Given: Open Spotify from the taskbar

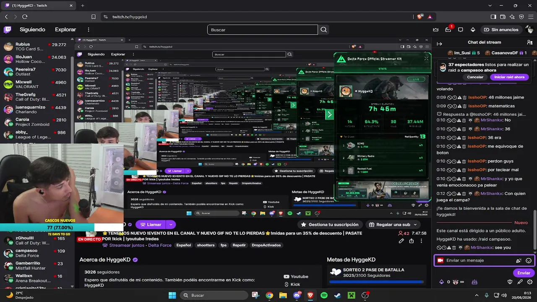Looking at the screenshot, I should [x=324, y=295].
